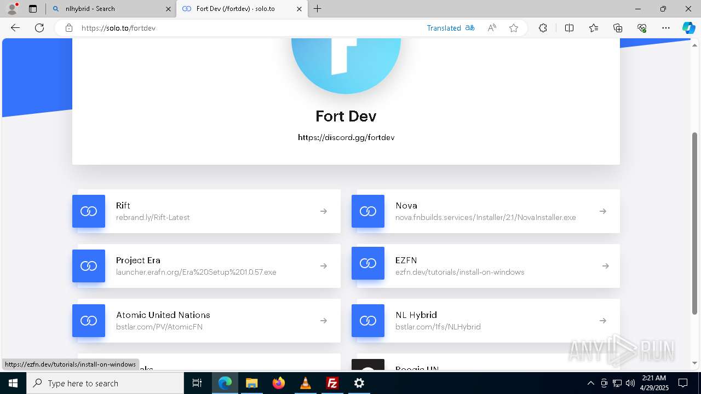Click the address bar URL
The width and height of the screenshot is (701, 394).
coord(119,28)
